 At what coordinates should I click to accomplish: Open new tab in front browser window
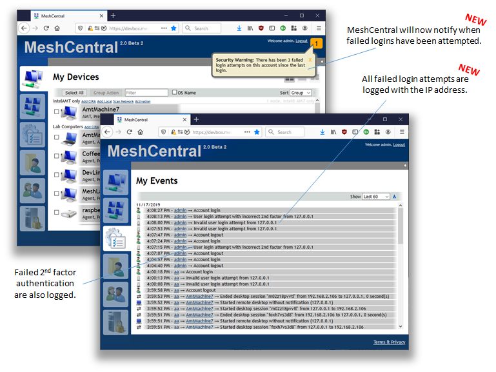click(x=196, y=119)
